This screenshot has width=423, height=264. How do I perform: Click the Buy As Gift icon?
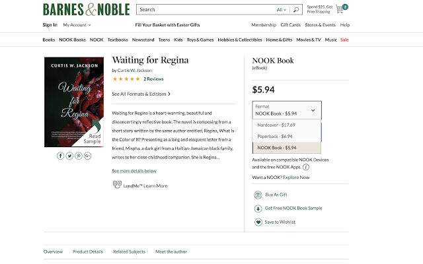[258, 195]
